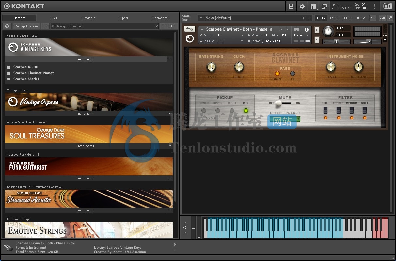Clear the library search field X
Image resolution: width=396 pixels, height=261 pixels.
(157, 26)
